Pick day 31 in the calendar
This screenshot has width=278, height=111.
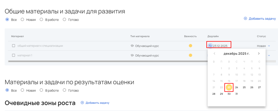[236, 94]
